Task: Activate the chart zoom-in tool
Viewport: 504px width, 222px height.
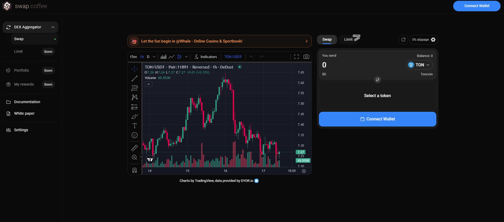Action: [135, 157]
